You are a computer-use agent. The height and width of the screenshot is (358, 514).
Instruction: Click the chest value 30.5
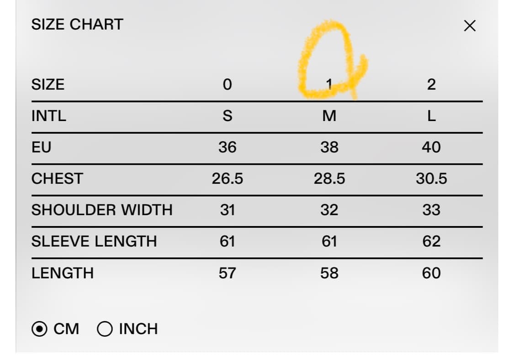(x=431, y=179)
